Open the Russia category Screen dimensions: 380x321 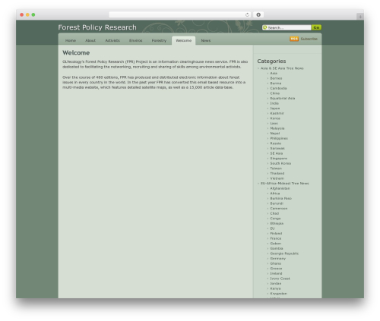275,143
